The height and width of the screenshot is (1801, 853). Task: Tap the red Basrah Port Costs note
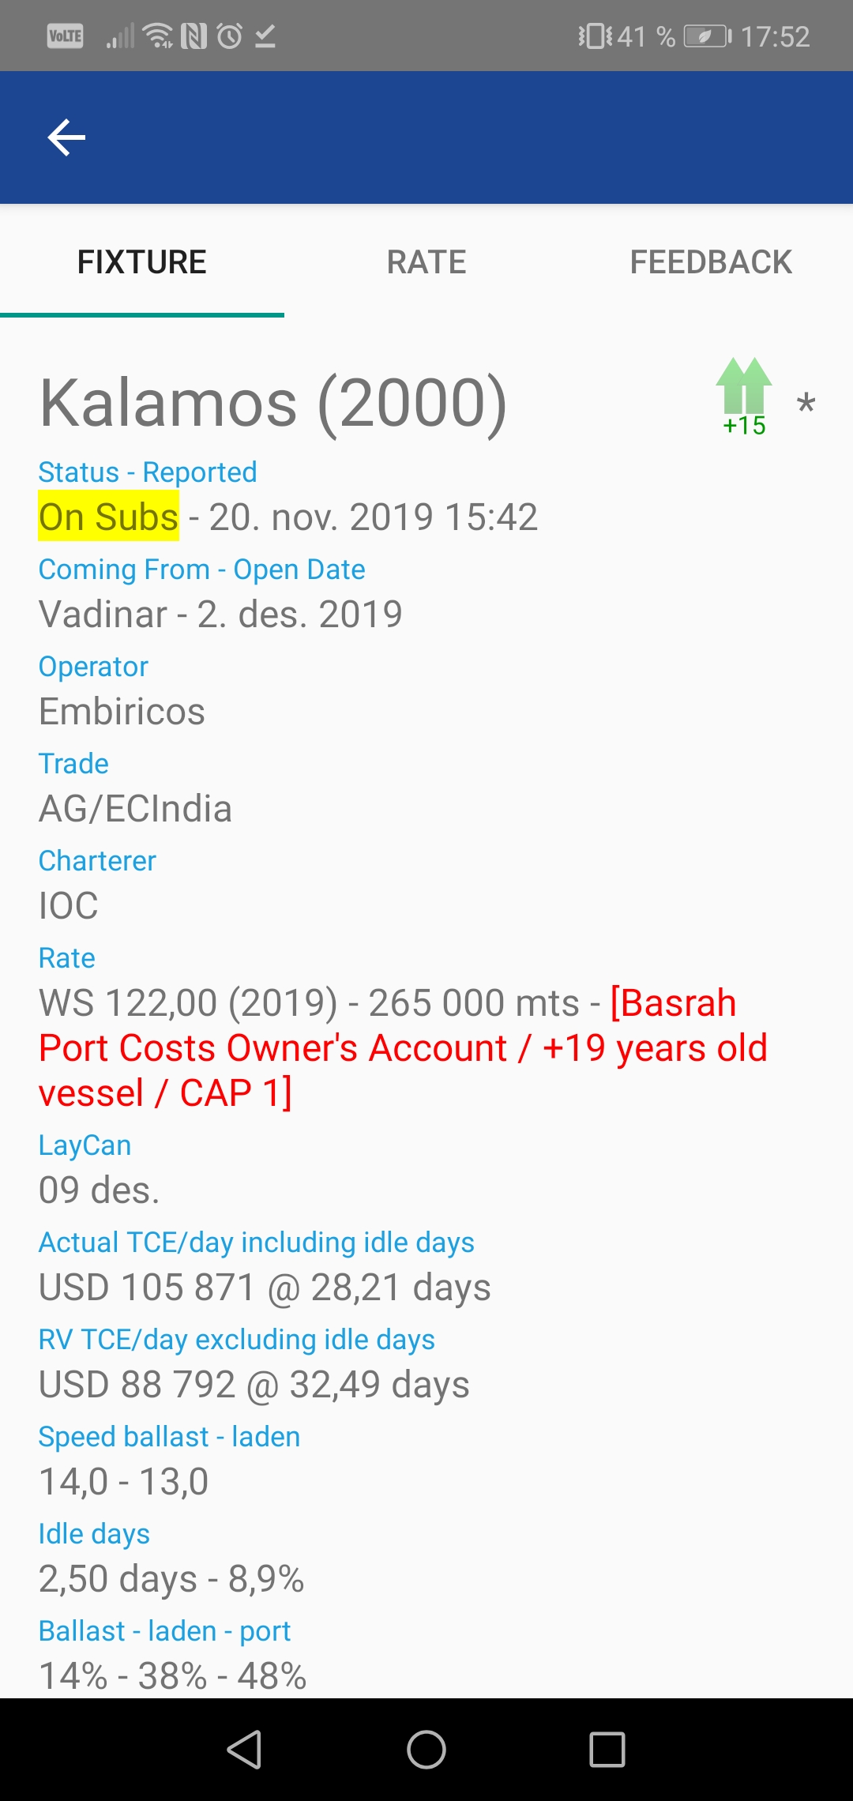tap(403, 1047)
